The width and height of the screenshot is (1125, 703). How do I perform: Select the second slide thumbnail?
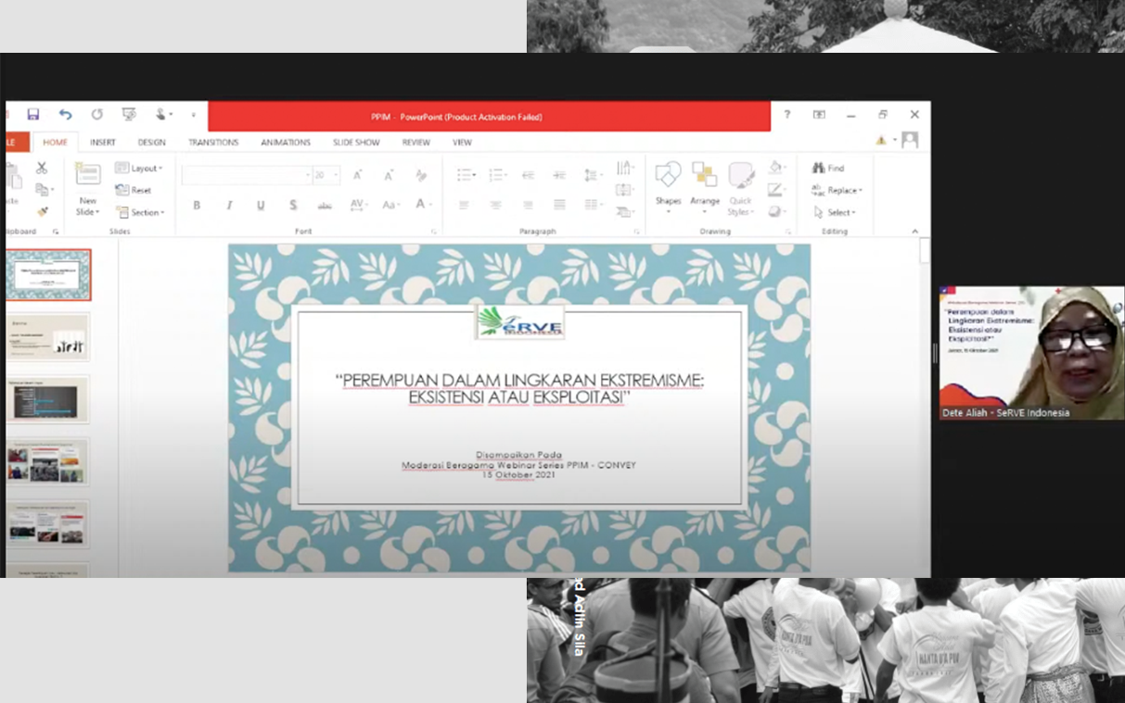point(48,337)
